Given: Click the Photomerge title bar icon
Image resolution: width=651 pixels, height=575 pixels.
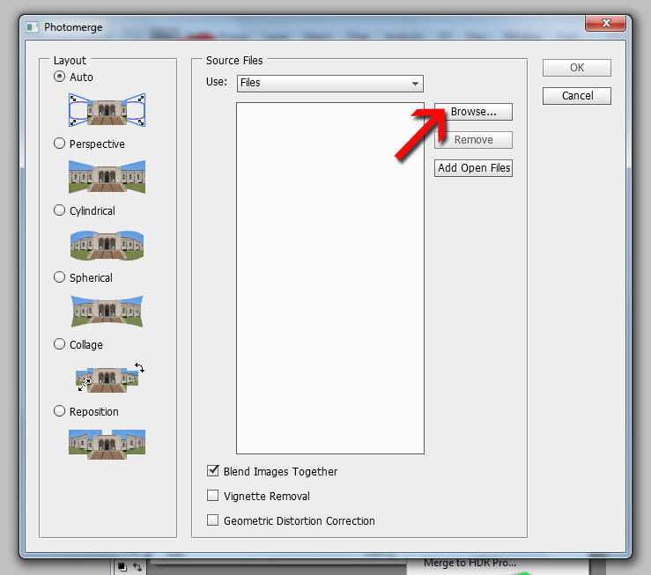Looking at the screenshot, I should (x=32, y=27).
